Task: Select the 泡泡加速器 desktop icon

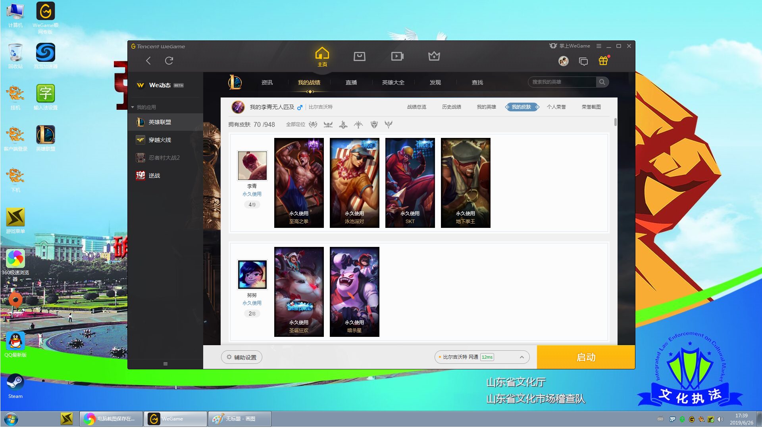Action: (46, 56)
